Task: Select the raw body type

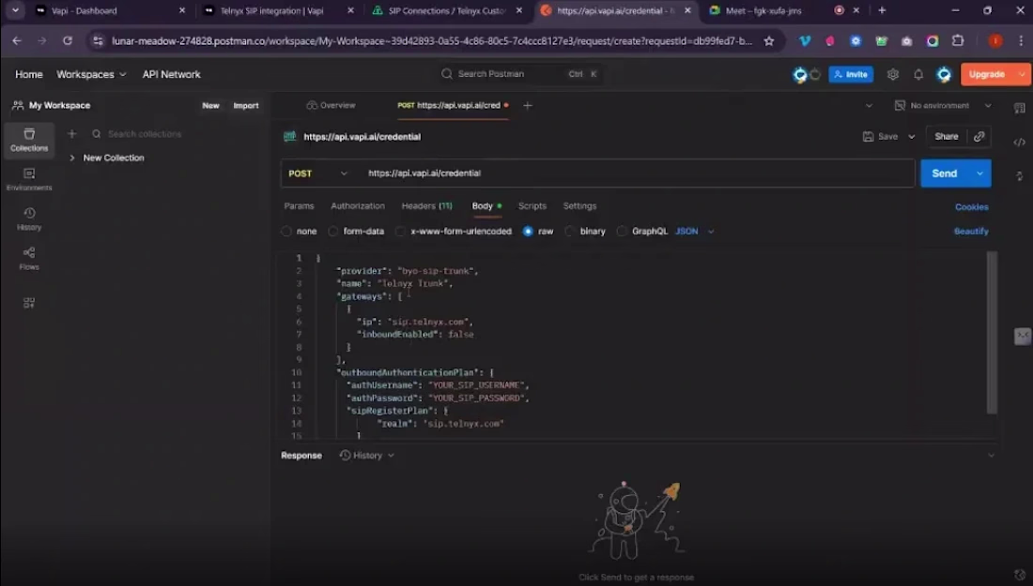Action: click(x=528, y=232)
